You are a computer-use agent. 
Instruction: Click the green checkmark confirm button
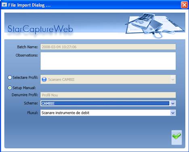[176, 138]
